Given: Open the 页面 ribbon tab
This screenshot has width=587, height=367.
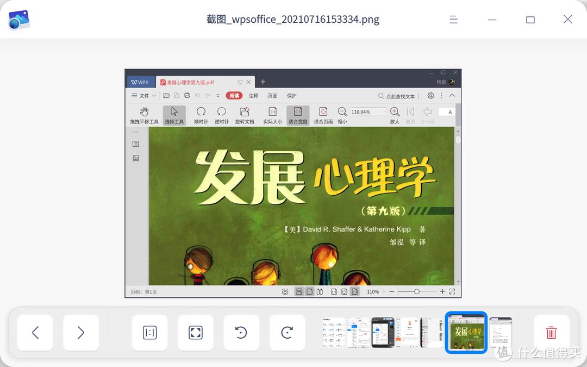Looking at the screenshot, I should point(272,95).
